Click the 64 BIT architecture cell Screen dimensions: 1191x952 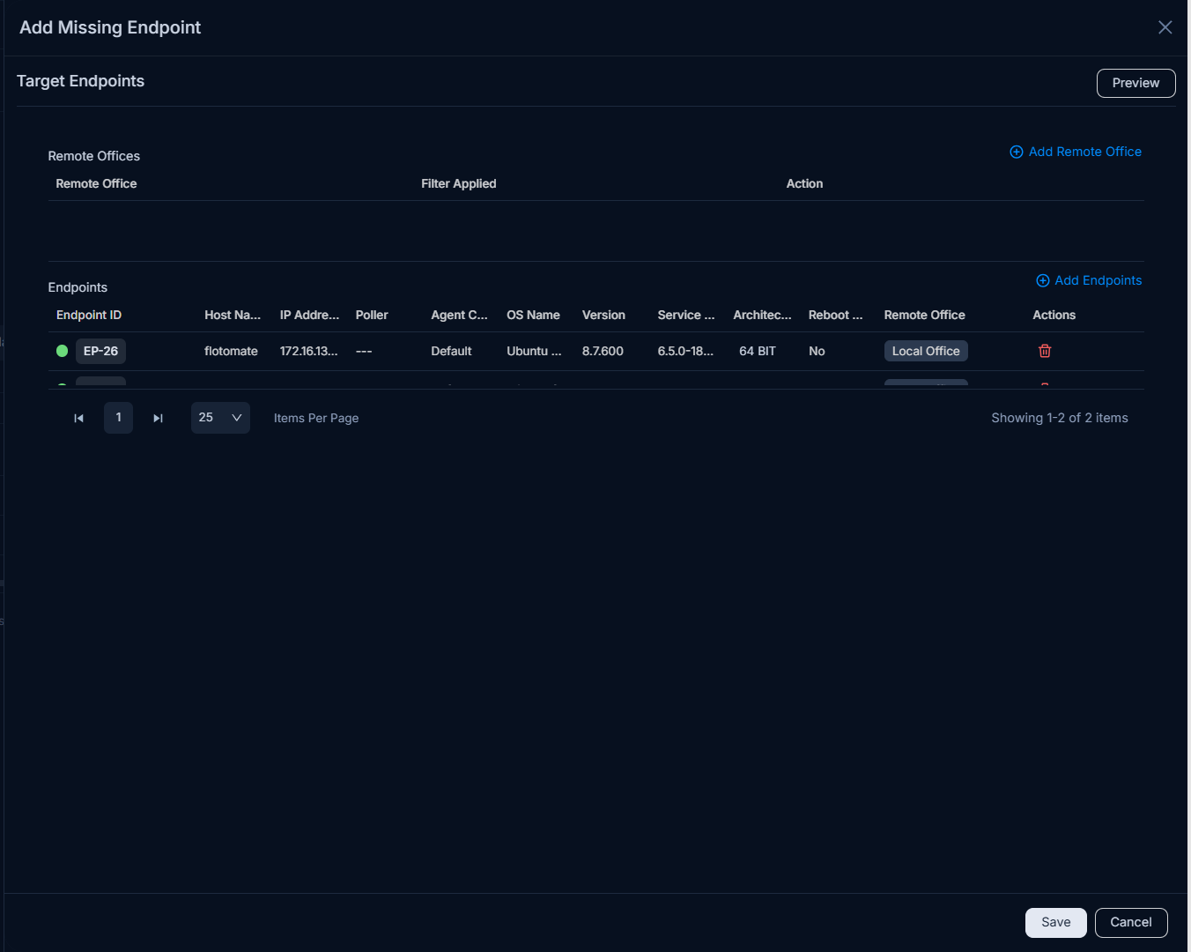(758, 351)
